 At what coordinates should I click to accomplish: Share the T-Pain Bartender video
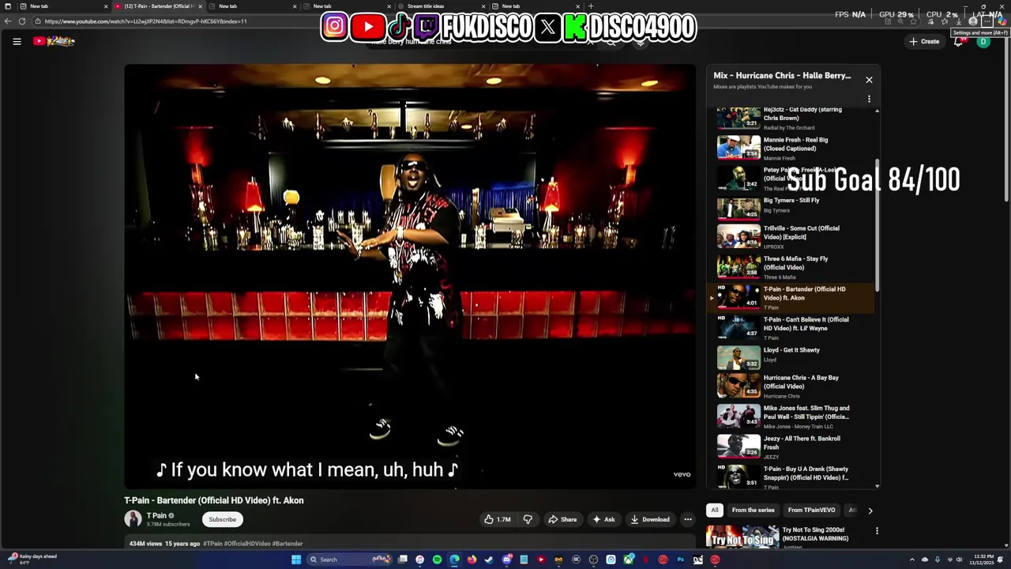click(562, 519)
